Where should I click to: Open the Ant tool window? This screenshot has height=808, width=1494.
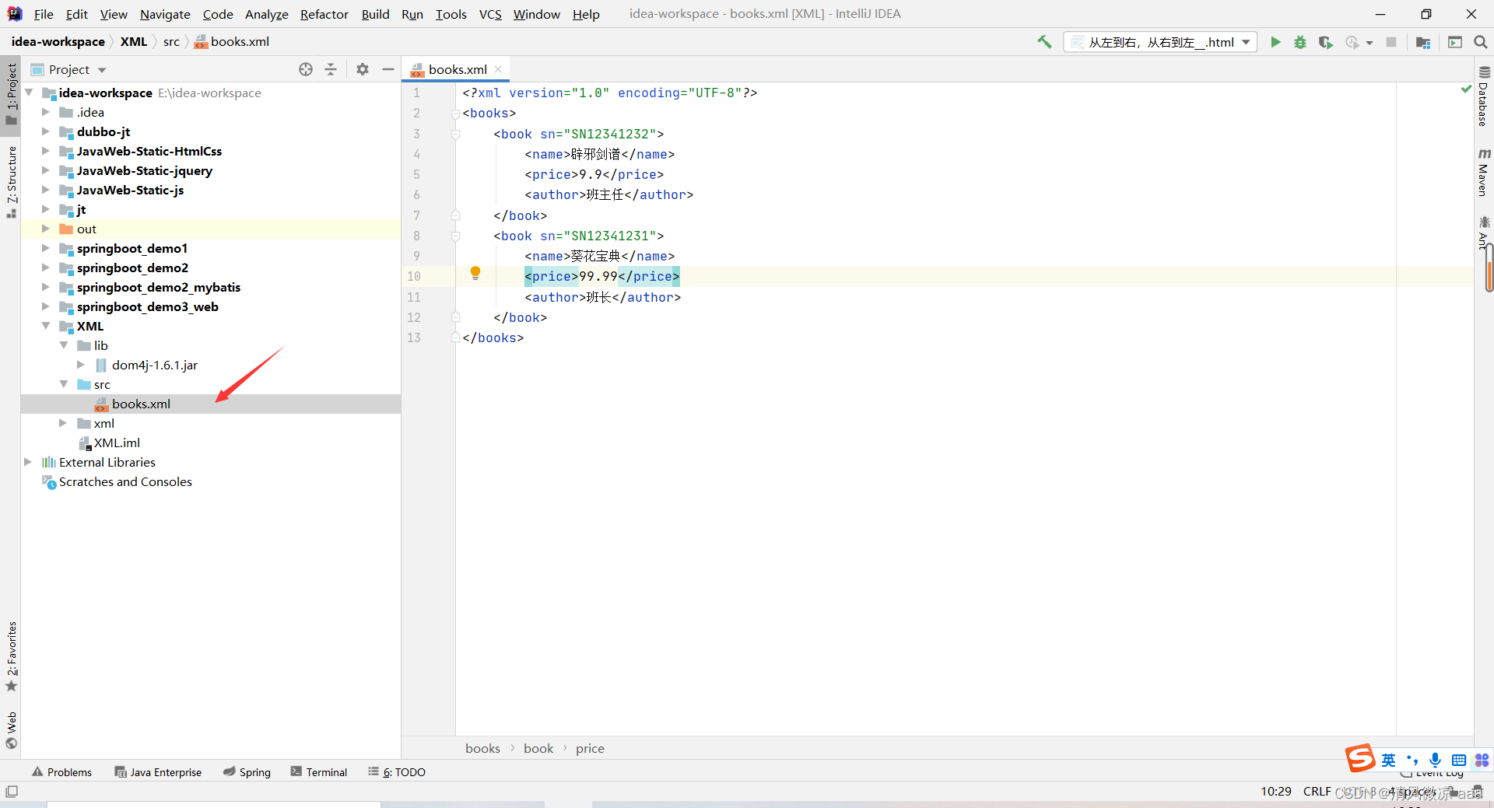[x=1484, y=233]
